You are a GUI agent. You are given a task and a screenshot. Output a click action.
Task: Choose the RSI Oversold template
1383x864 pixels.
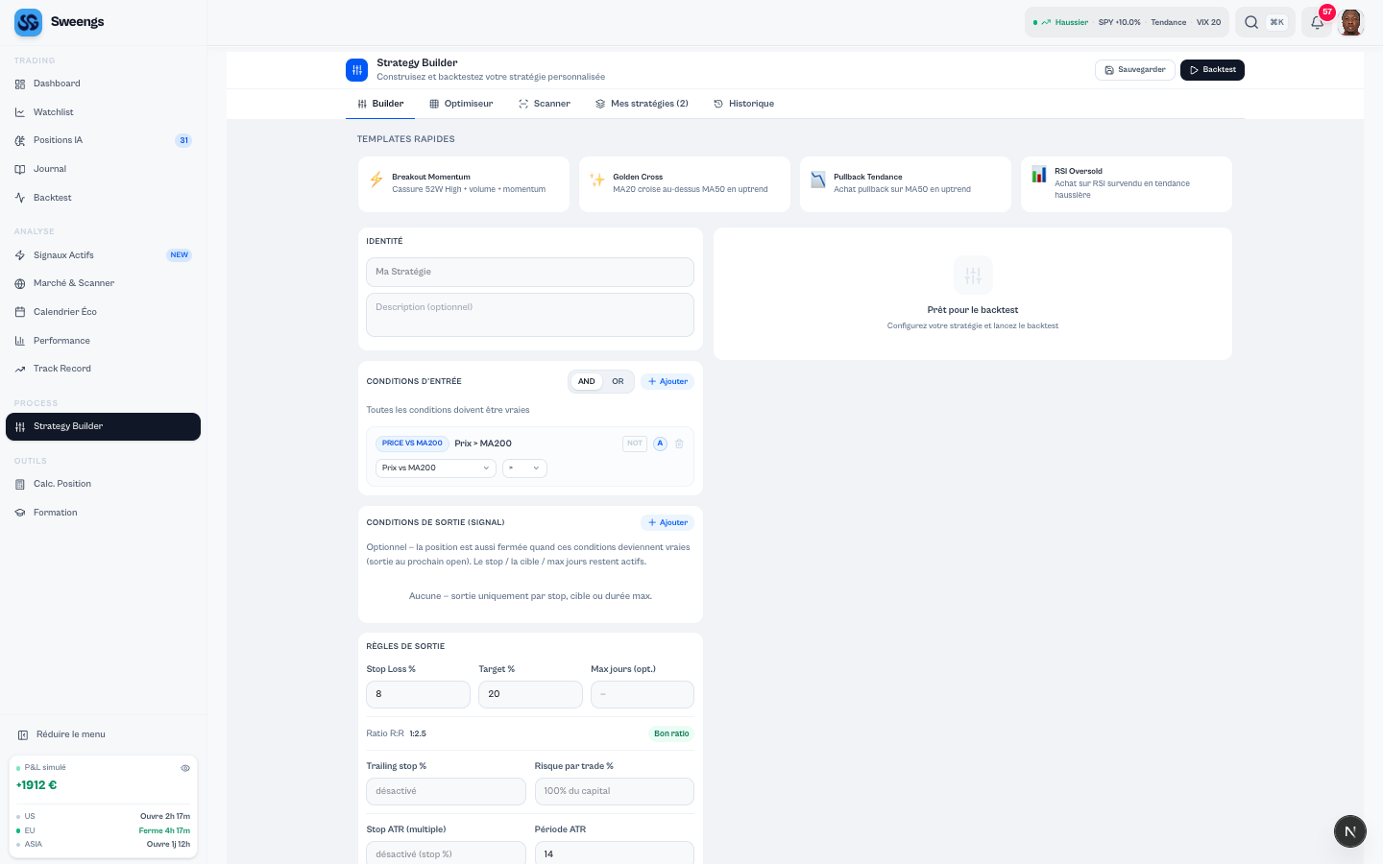[1127, 184]
